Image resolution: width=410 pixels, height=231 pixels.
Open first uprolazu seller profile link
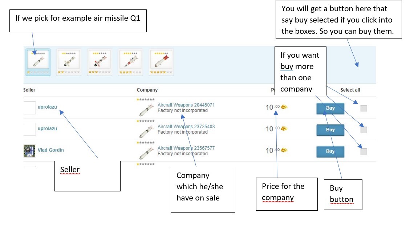(x=47, y=107)
